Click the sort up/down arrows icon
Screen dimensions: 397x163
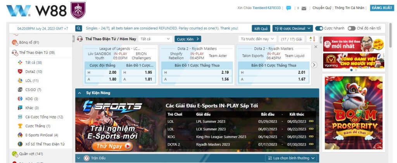[x=312, y=39]
